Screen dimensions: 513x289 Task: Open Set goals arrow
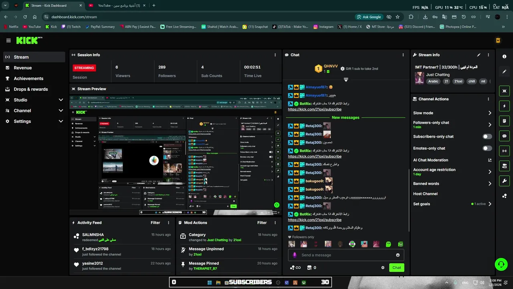(x=490, y=204)
